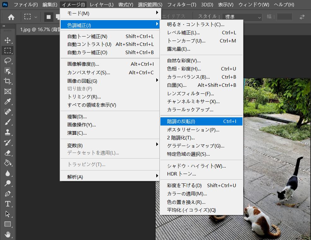The width and height of the screenshot is (311, 240).
Task: Open the 標準 style dropdown
Action: (241, 17)
